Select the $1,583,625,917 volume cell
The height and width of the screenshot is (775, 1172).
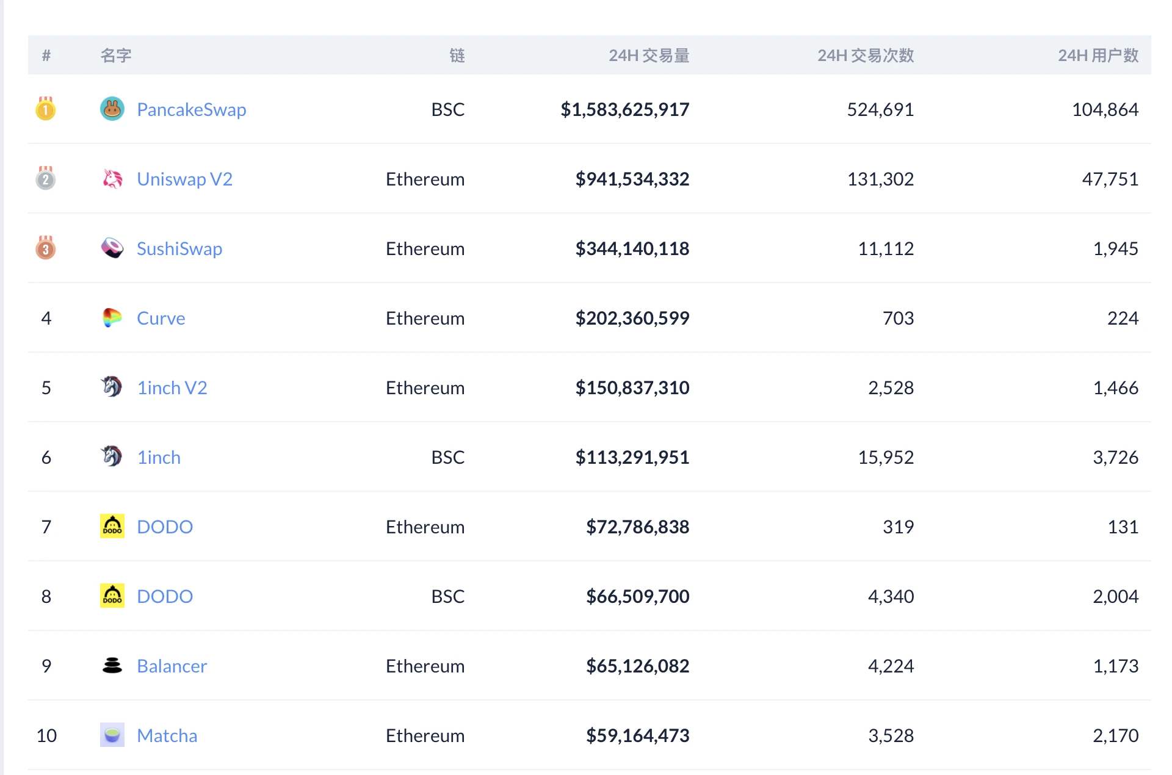(625, 110)
